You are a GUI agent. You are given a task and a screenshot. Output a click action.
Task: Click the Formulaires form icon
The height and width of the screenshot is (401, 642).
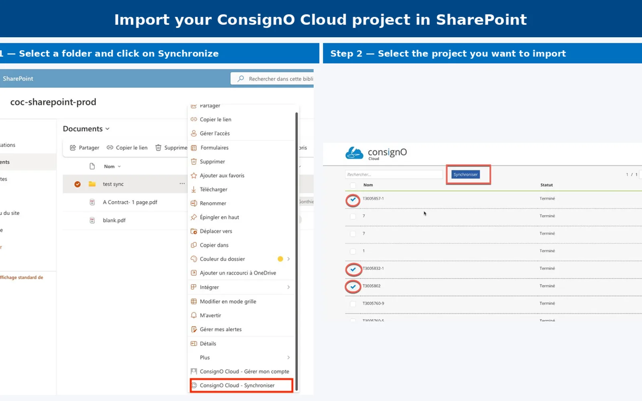click(194, 148)
